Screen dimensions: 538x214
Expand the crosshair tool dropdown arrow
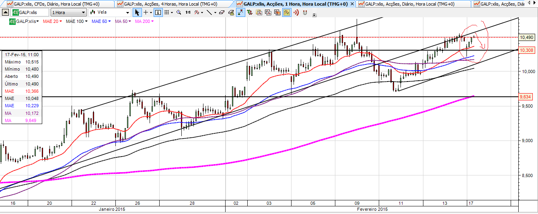pyautogui.click(x=151, y=12)
